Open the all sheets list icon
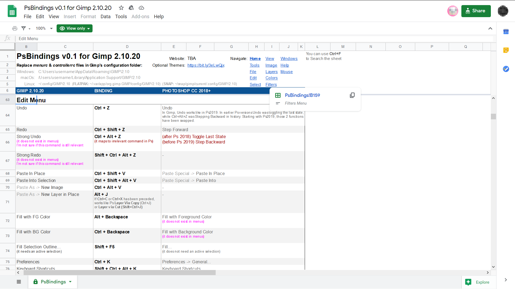 pyautogui.click(x=19, y=282)
